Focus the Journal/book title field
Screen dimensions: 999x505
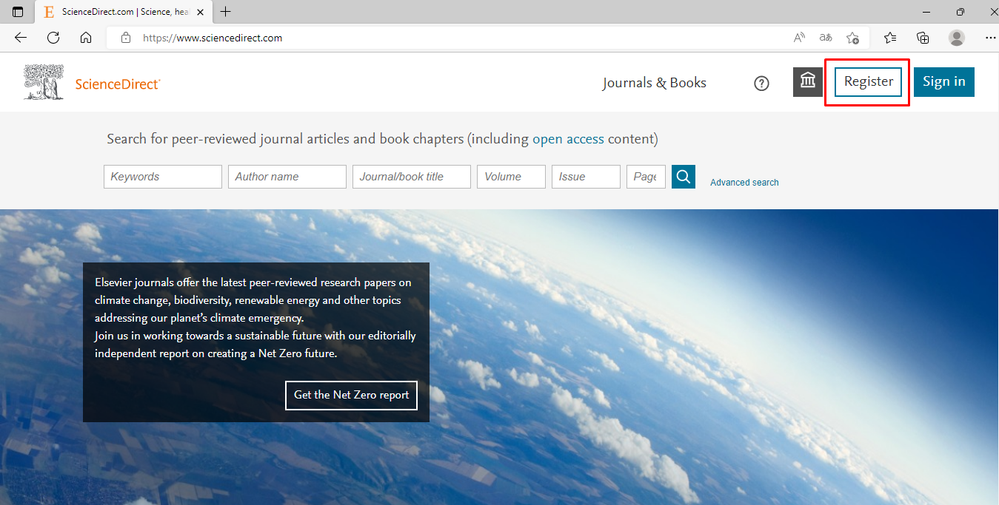click(412, 177)
